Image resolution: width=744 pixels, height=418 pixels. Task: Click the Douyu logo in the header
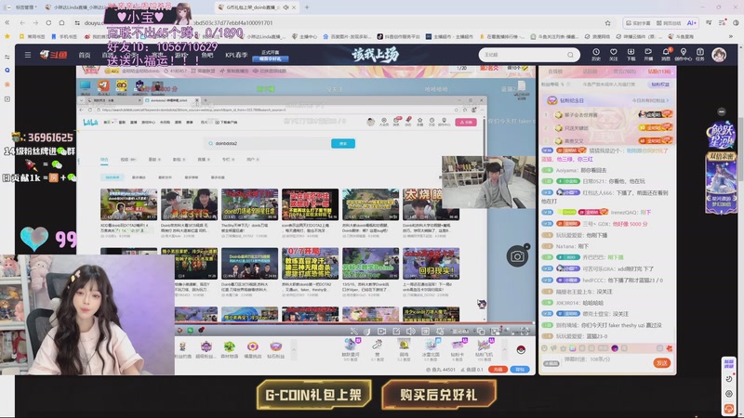point(54,55)
